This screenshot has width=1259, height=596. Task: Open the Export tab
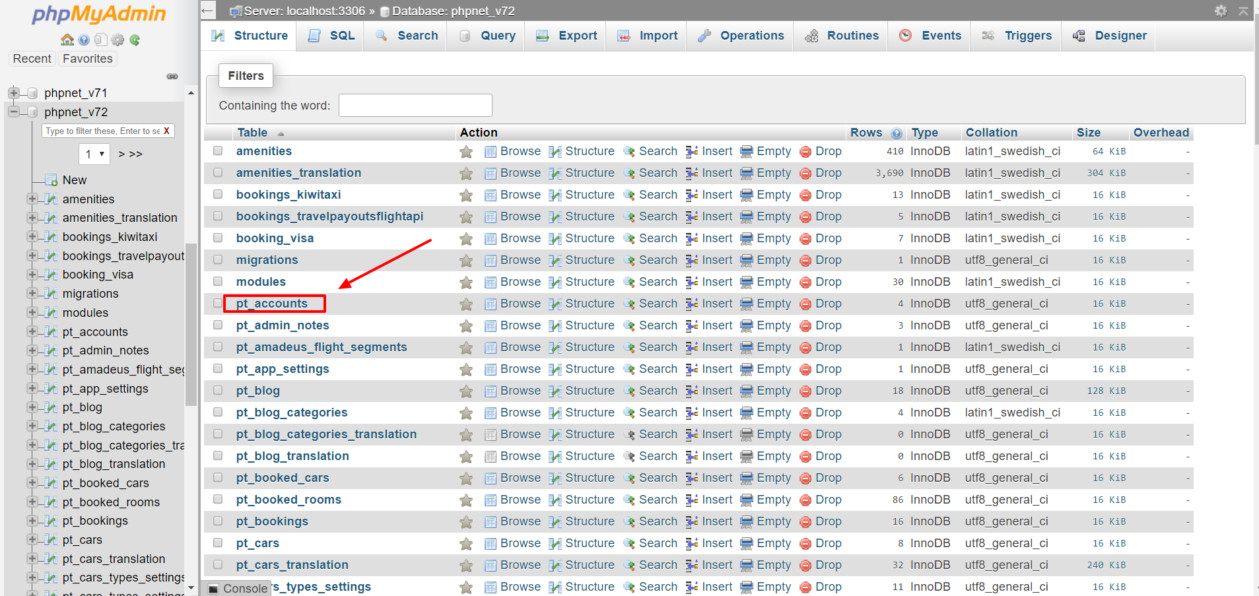[x=566, y=36]
